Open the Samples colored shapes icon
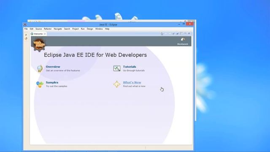This screenshot has width=270, height=152. [40, 84]
